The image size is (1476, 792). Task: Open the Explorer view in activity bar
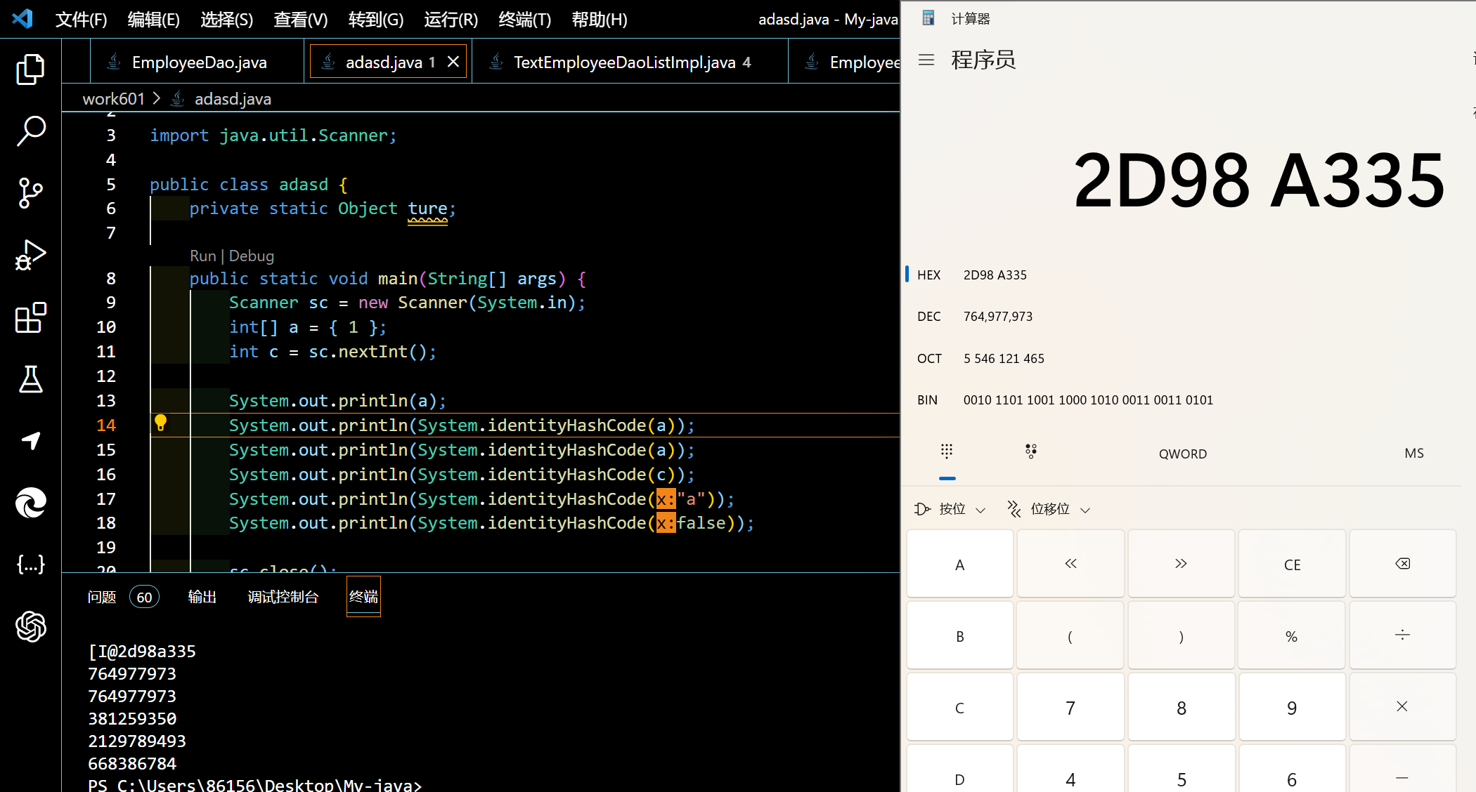30,70
